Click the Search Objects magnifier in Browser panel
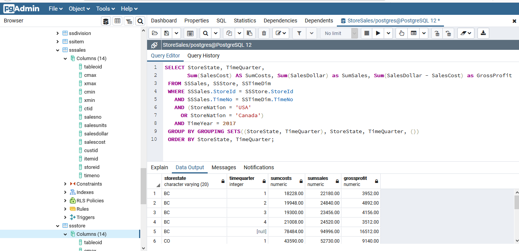Viewport: 519px width, 251px height. pos(140,21)
